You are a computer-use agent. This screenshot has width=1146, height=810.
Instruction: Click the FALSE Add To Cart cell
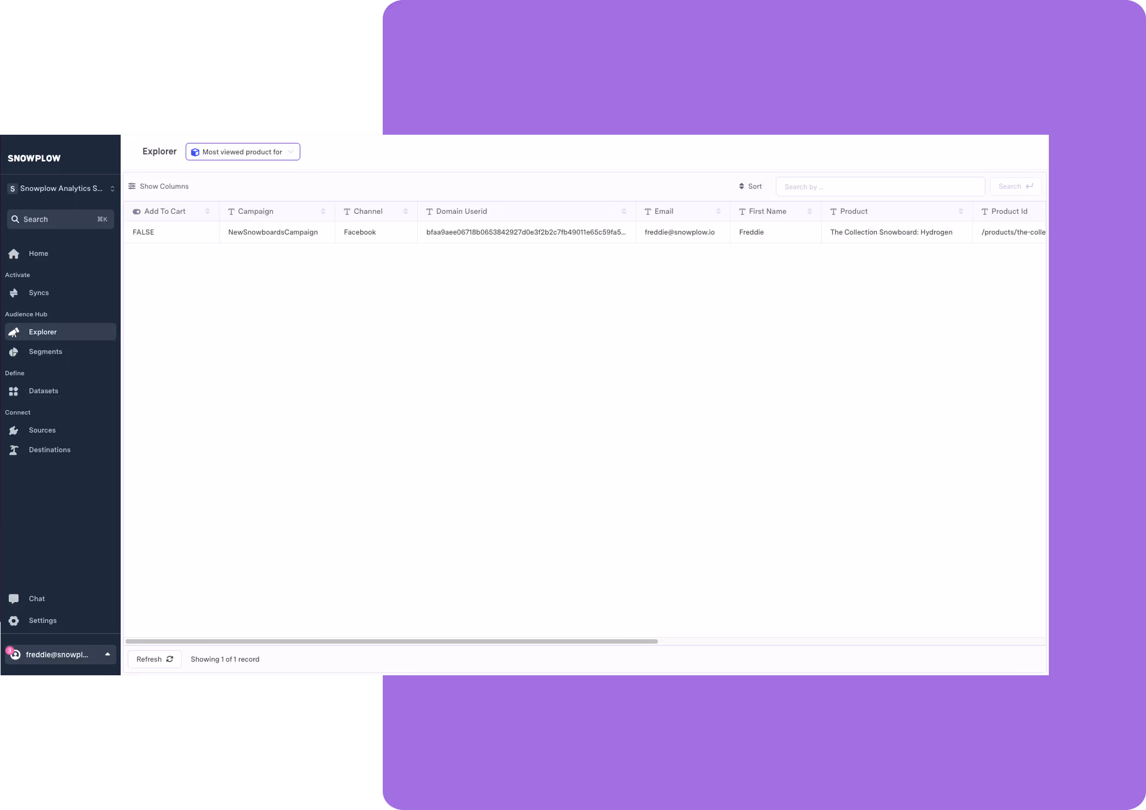click(171, 232)
